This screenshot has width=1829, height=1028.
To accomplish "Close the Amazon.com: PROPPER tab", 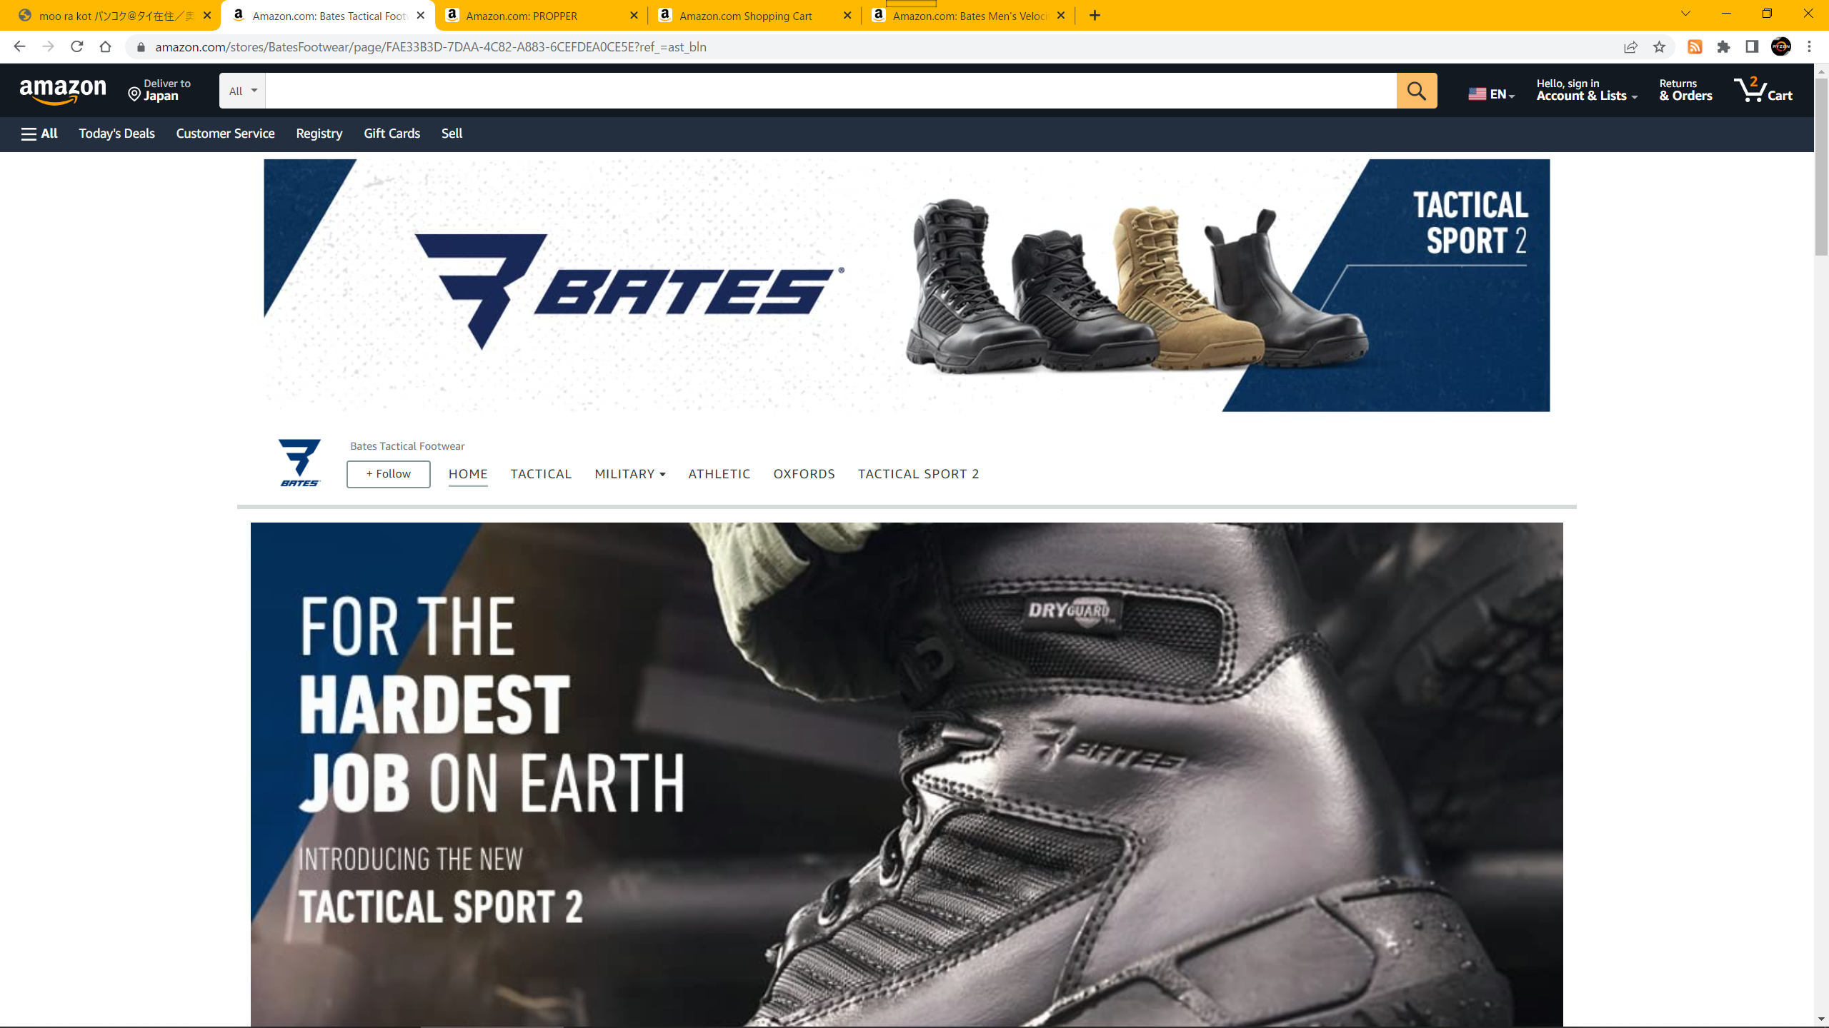I will point(634,15).
